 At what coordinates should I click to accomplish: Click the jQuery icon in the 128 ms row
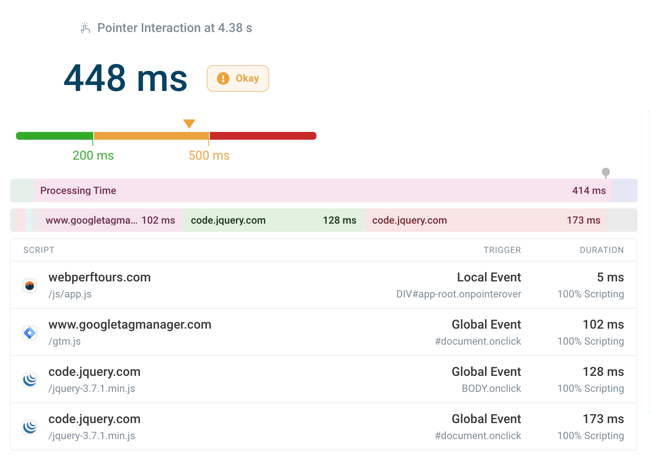[x=30, y=380]
